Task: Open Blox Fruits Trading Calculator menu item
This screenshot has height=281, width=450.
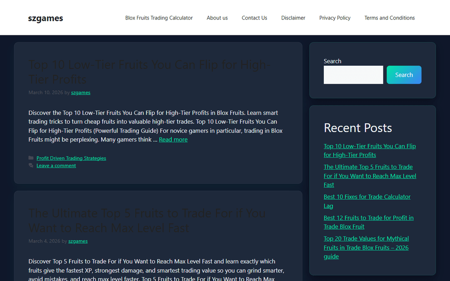Action: pyautogui.click(x=159, y=18)
